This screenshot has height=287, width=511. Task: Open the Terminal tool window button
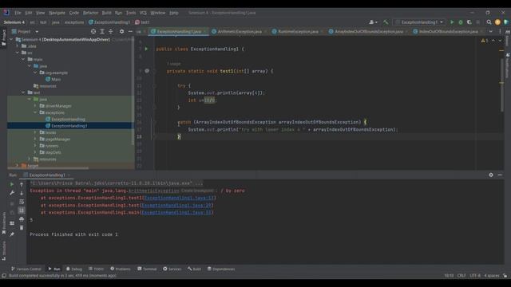click(x=147, y=269)
